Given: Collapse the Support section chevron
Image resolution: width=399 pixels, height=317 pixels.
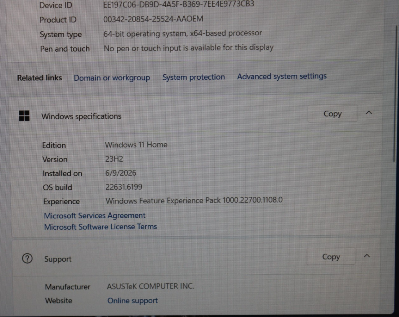Looking at the screenshot, I should click(x=367, y=256).
